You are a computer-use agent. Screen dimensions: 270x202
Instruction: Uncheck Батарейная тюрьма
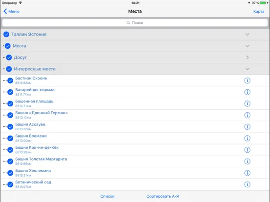click(10, 92)
